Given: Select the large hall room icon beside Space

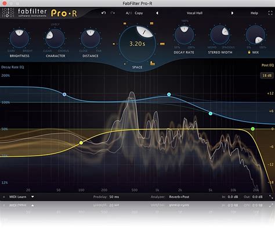Looking at the screenshot, I should tap(153, 63).
